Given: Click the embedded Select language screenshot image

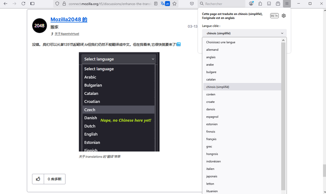Looking at the screenshot, I should [119, 102].
